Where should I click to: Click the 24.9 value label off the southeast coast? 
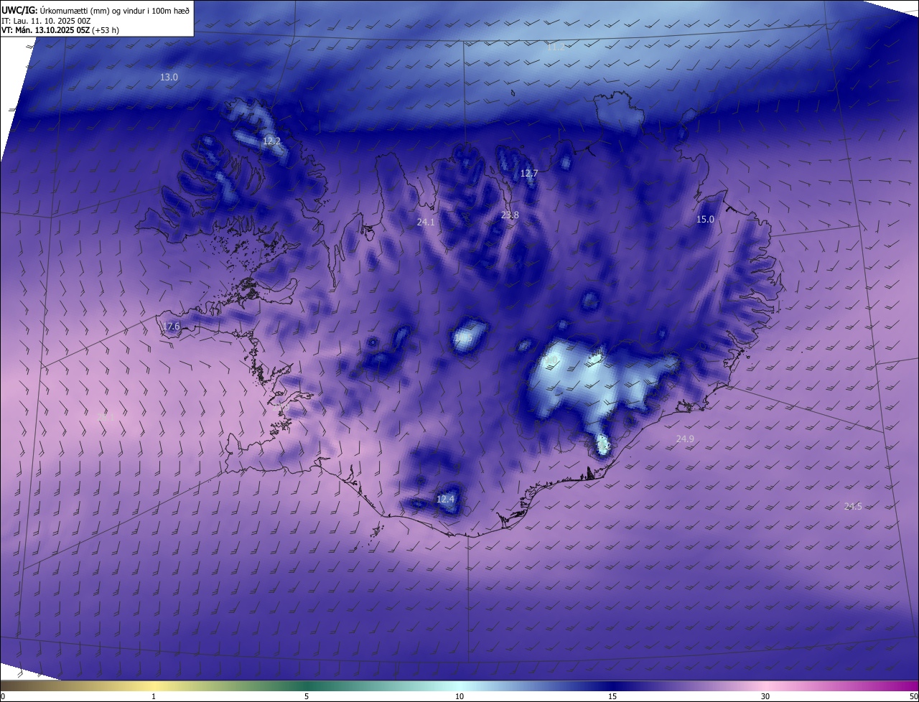coord(685,439)
